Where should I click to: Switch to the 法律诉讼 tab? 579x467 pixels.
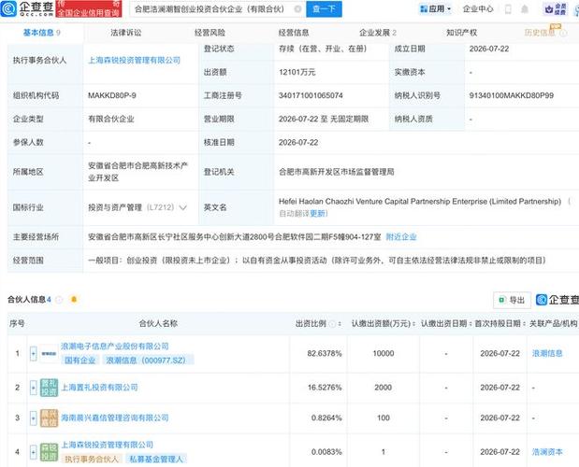pos(126,33)
